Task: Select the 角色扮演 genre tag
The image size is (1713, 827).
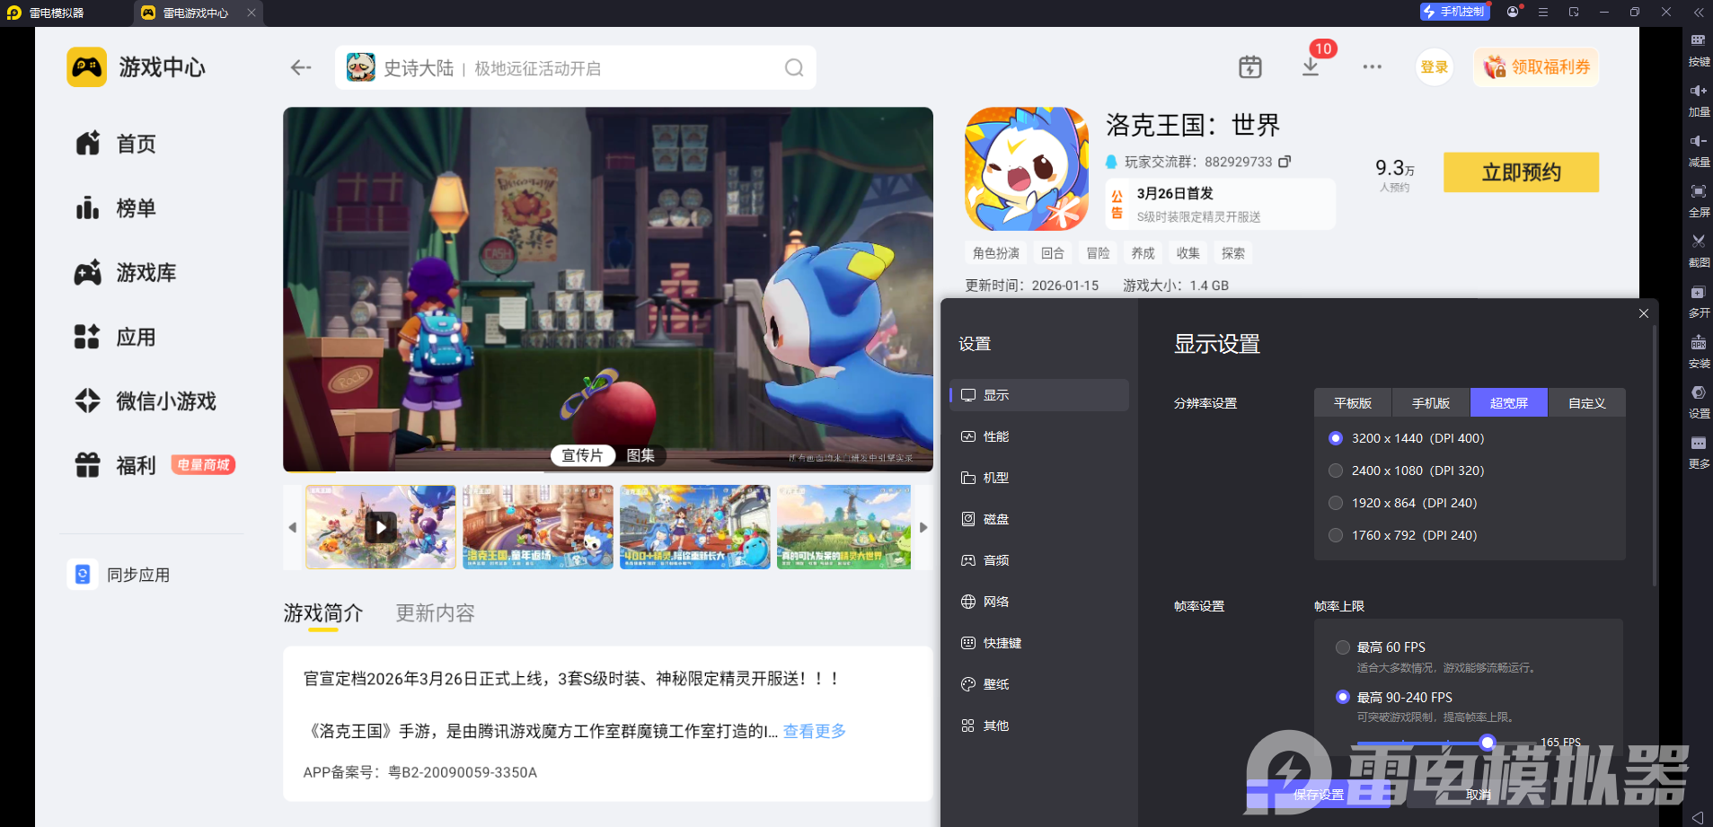Action: (x=996, y=253)
